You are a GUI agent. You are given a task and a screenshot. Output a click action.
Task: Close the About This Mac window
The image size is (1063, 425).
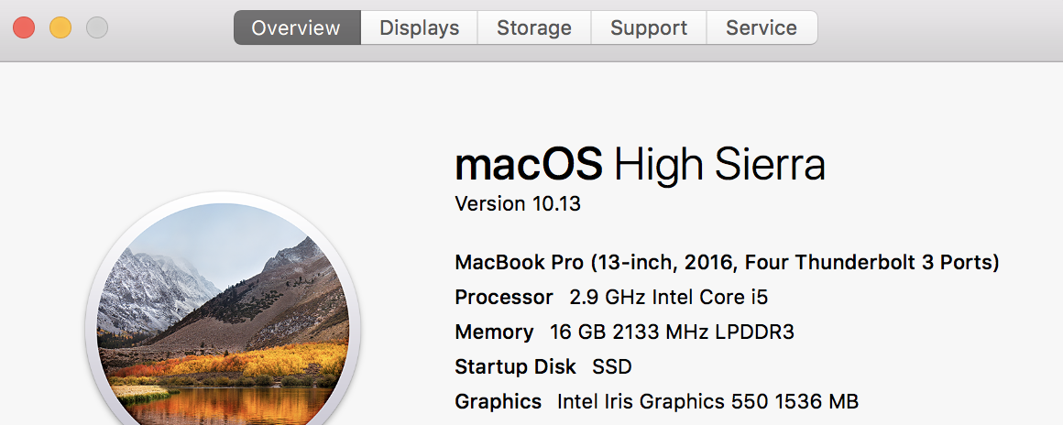click(x=24, y=28)
